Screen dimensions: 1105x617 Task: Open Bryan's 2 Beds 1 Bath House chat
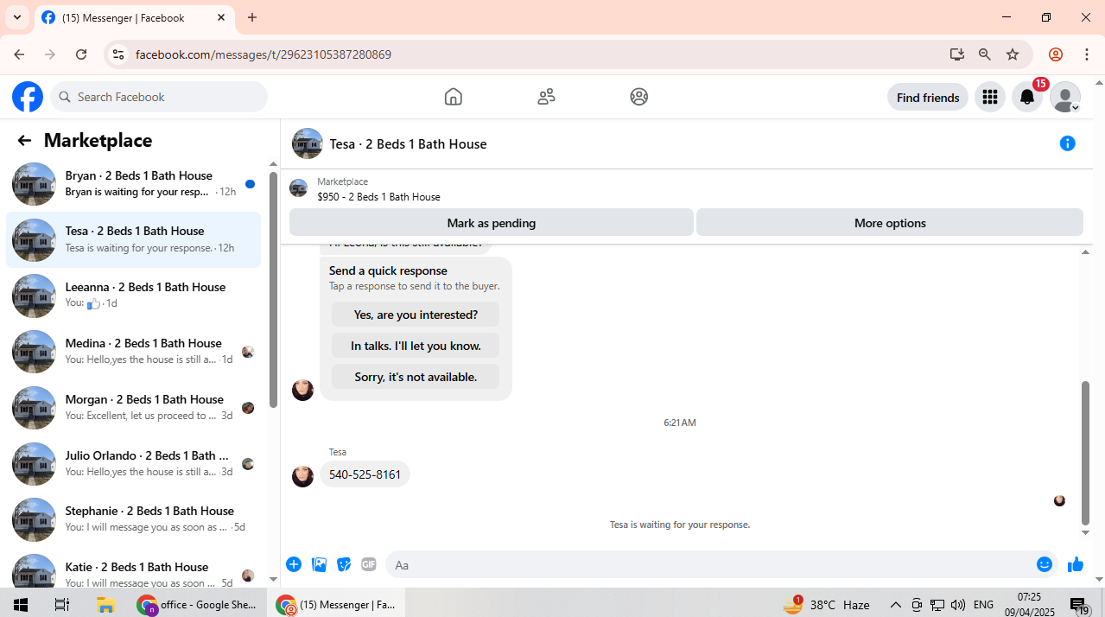pyautogui.click(x=133, y=183)
